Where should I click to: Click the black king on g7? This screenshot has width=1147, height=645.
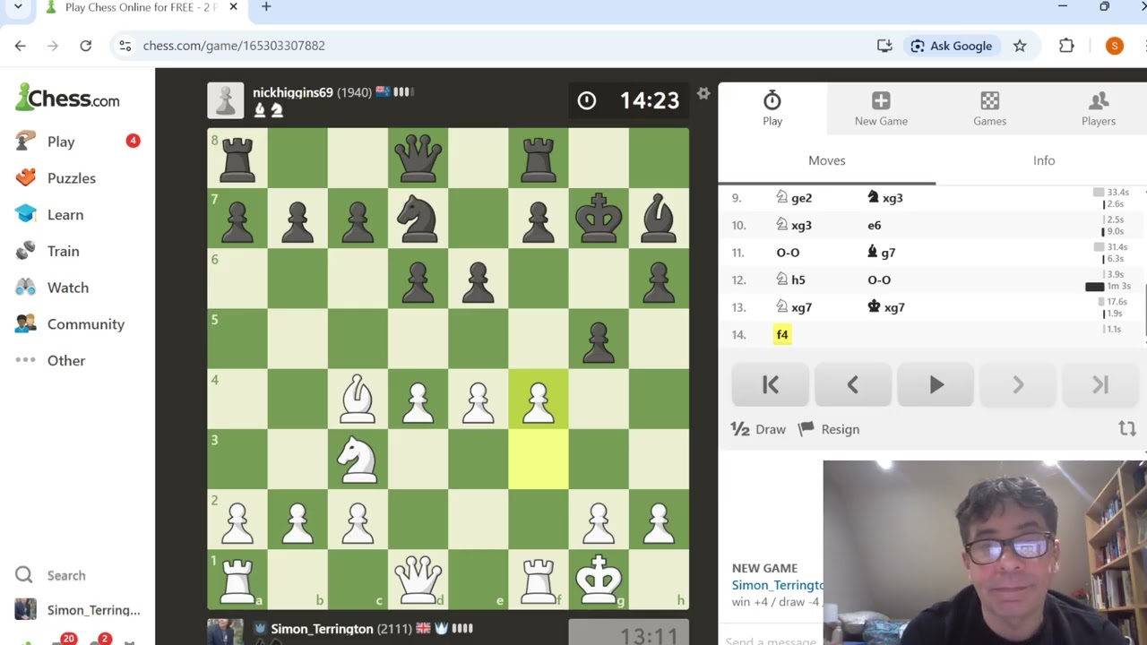[599, 218]
